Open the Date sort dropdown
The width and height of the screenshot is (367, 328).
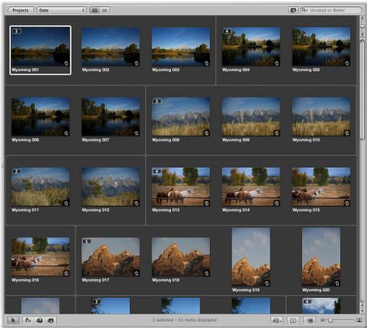click(61, 10)
